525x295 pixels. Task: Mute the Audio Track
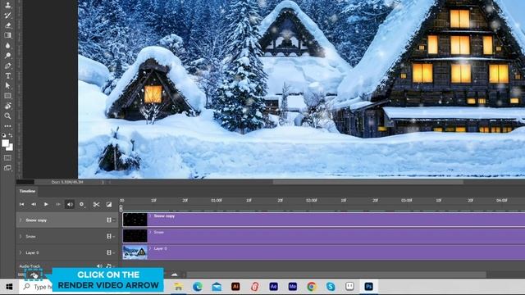tap(99, 266)
